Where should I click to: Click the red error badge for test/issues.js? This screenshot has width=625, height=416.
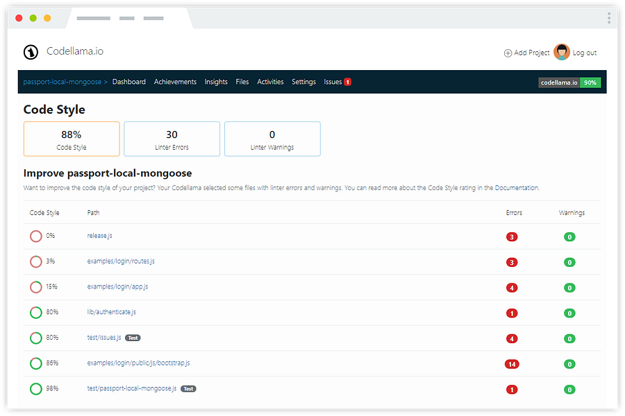coord(512,339)
